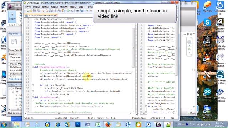Click the INS indicator in status bar

(x=172, y=118)
